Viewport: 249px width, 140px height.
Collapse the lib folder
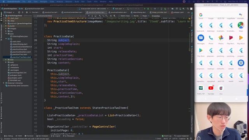point(6,39)
